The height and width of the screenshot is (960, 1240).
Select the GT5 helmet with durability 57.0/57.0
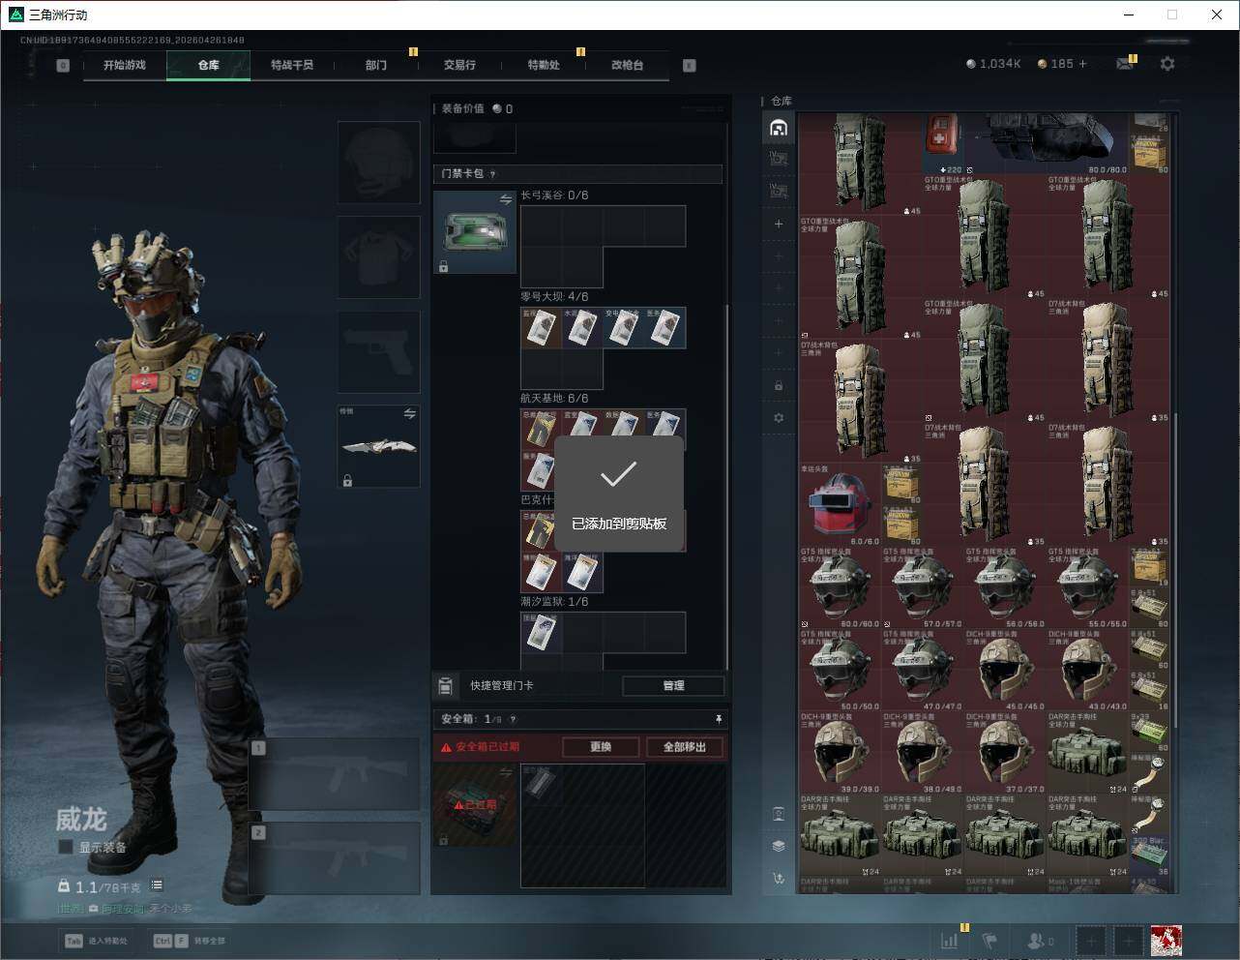click(x=923, y=588)
